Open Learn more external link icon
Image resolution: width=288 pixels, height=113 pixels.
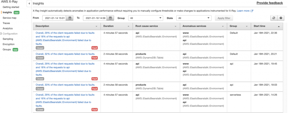pos(252,11)
